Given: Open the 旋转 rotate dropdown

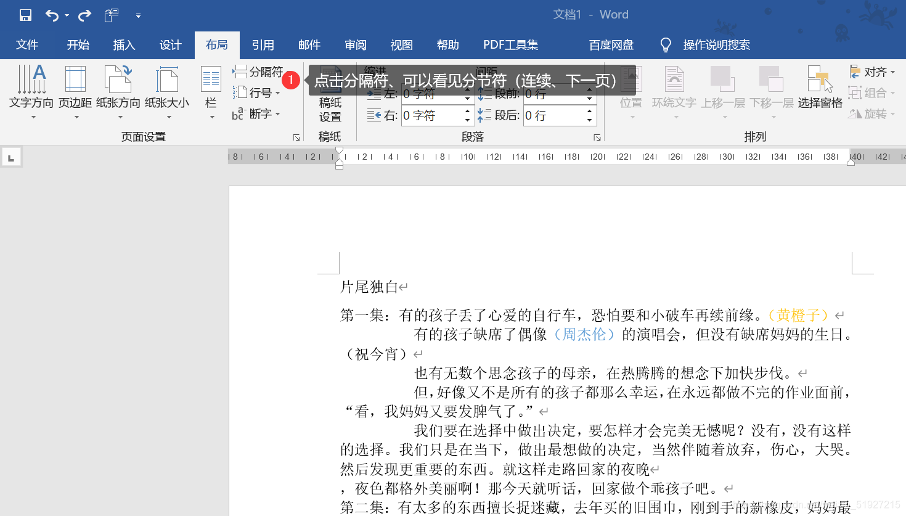Looking at the screenshot, I should coord(872,113).
